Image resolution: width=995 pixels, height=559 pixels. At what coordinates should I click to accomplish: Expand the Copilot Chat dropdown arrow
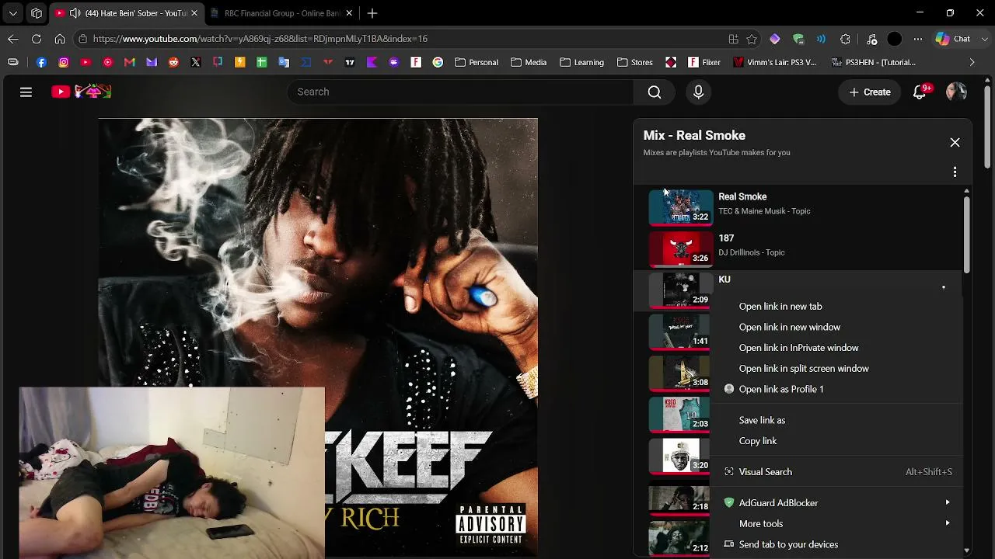pos(985,39)
